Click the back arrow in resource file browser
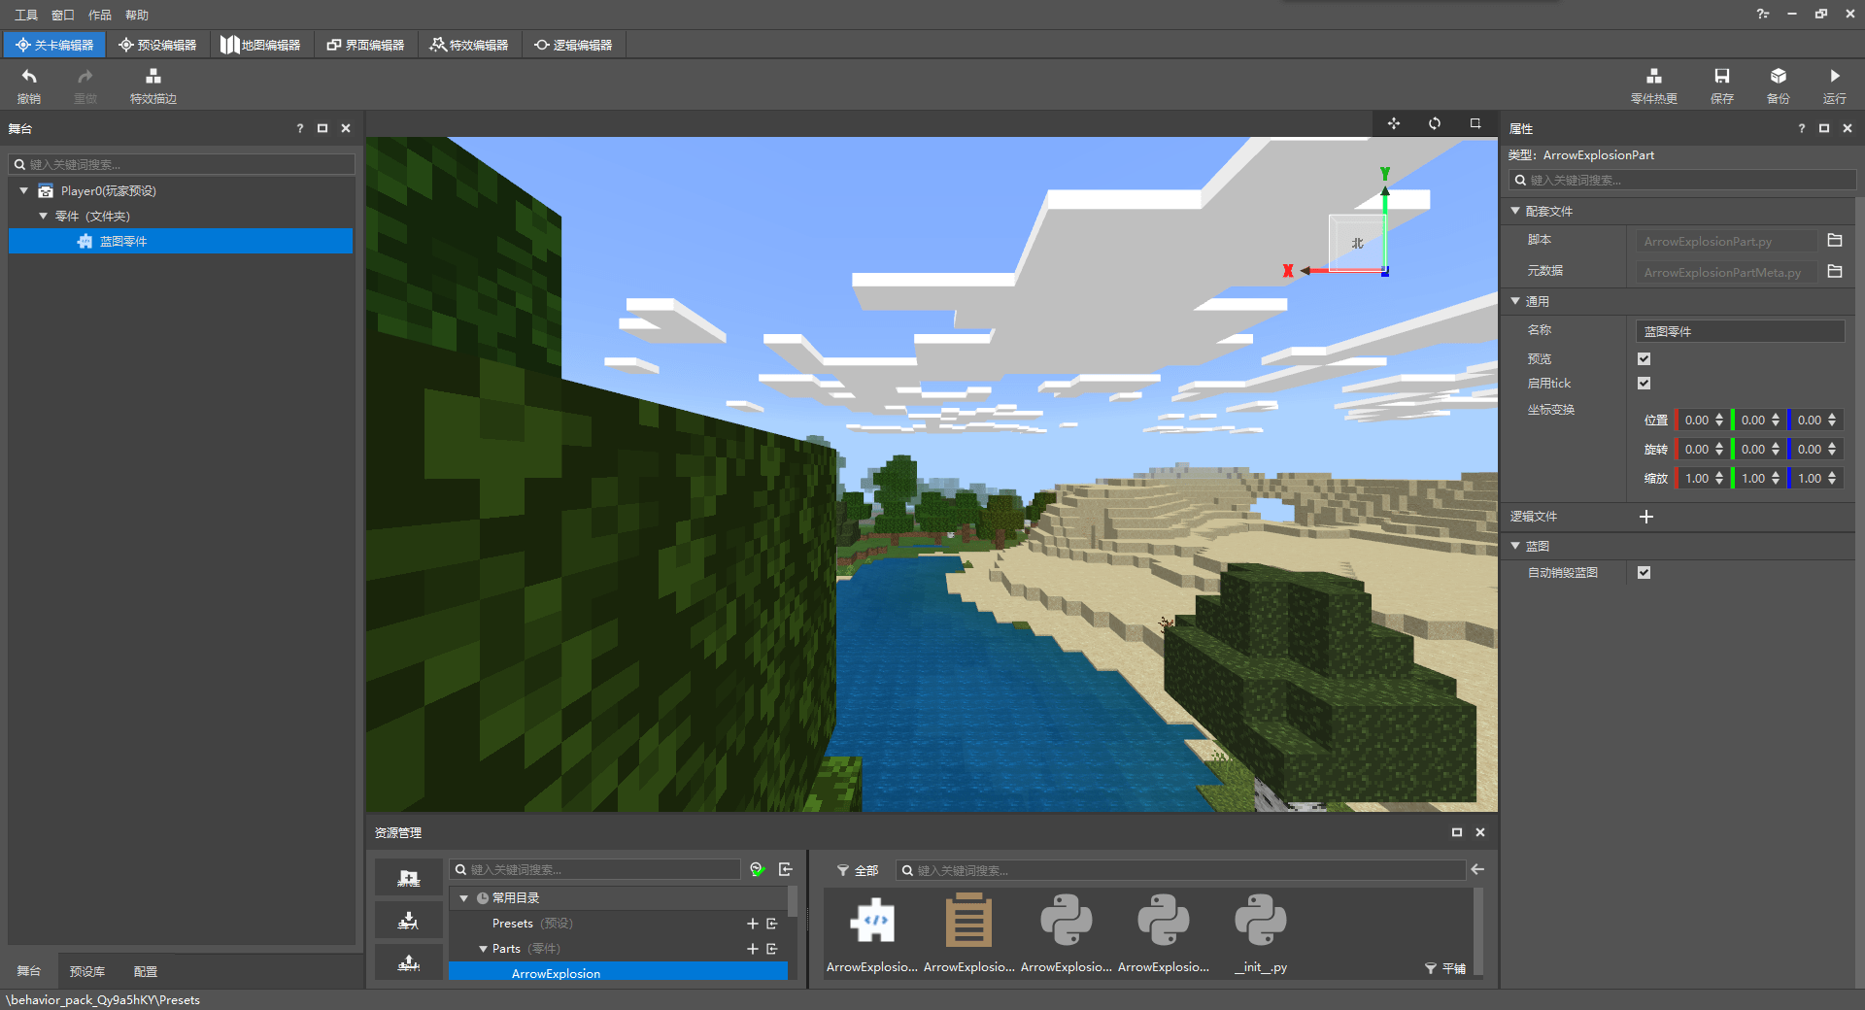Image resolution: width=1865 pixels, height=1010 pixels. coord(1477,869)
